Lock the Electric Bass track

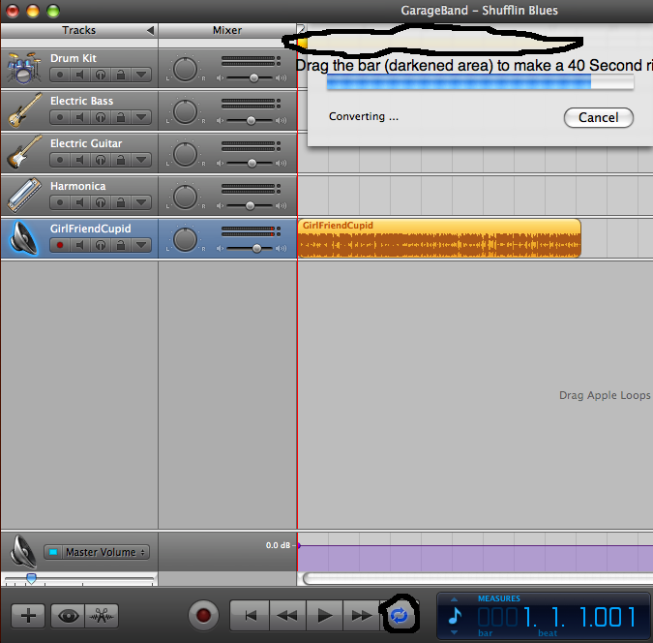click(x=121, y=117)
